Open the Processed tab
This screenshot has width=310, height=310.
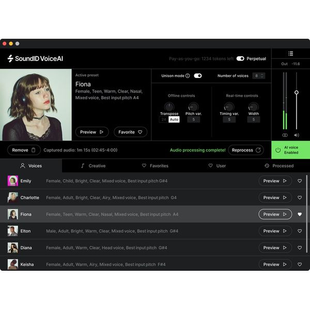click(x=279, y=166)
